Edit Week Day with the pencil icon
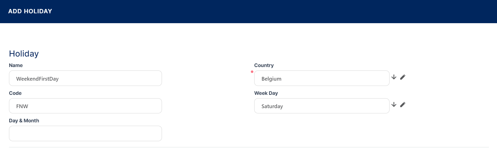Viewport: 497px width, 152px height. tap(403, 104)
